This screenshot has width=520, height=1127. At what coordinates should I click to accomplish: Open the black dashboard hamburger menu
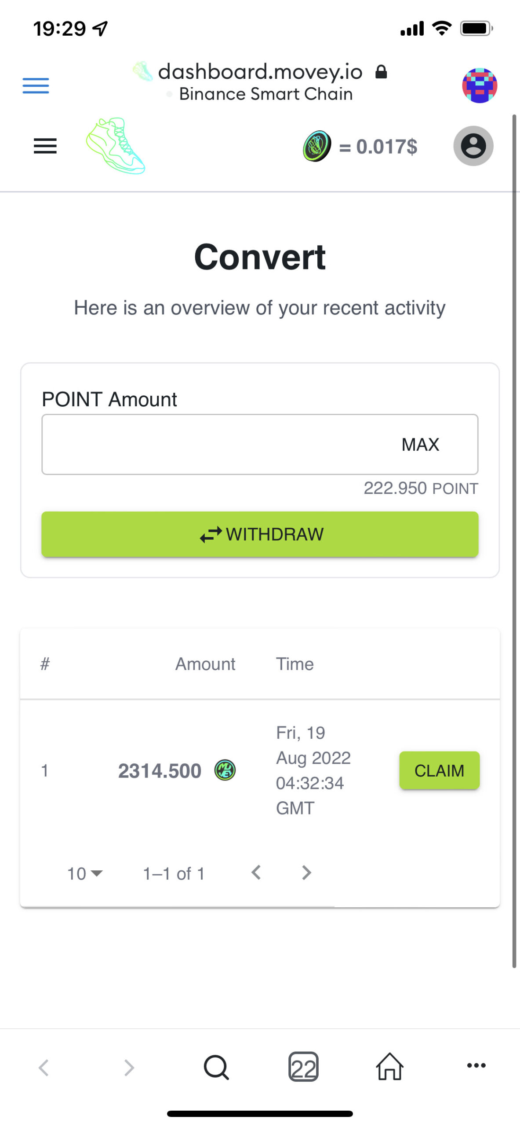click(x=45, y=146)
